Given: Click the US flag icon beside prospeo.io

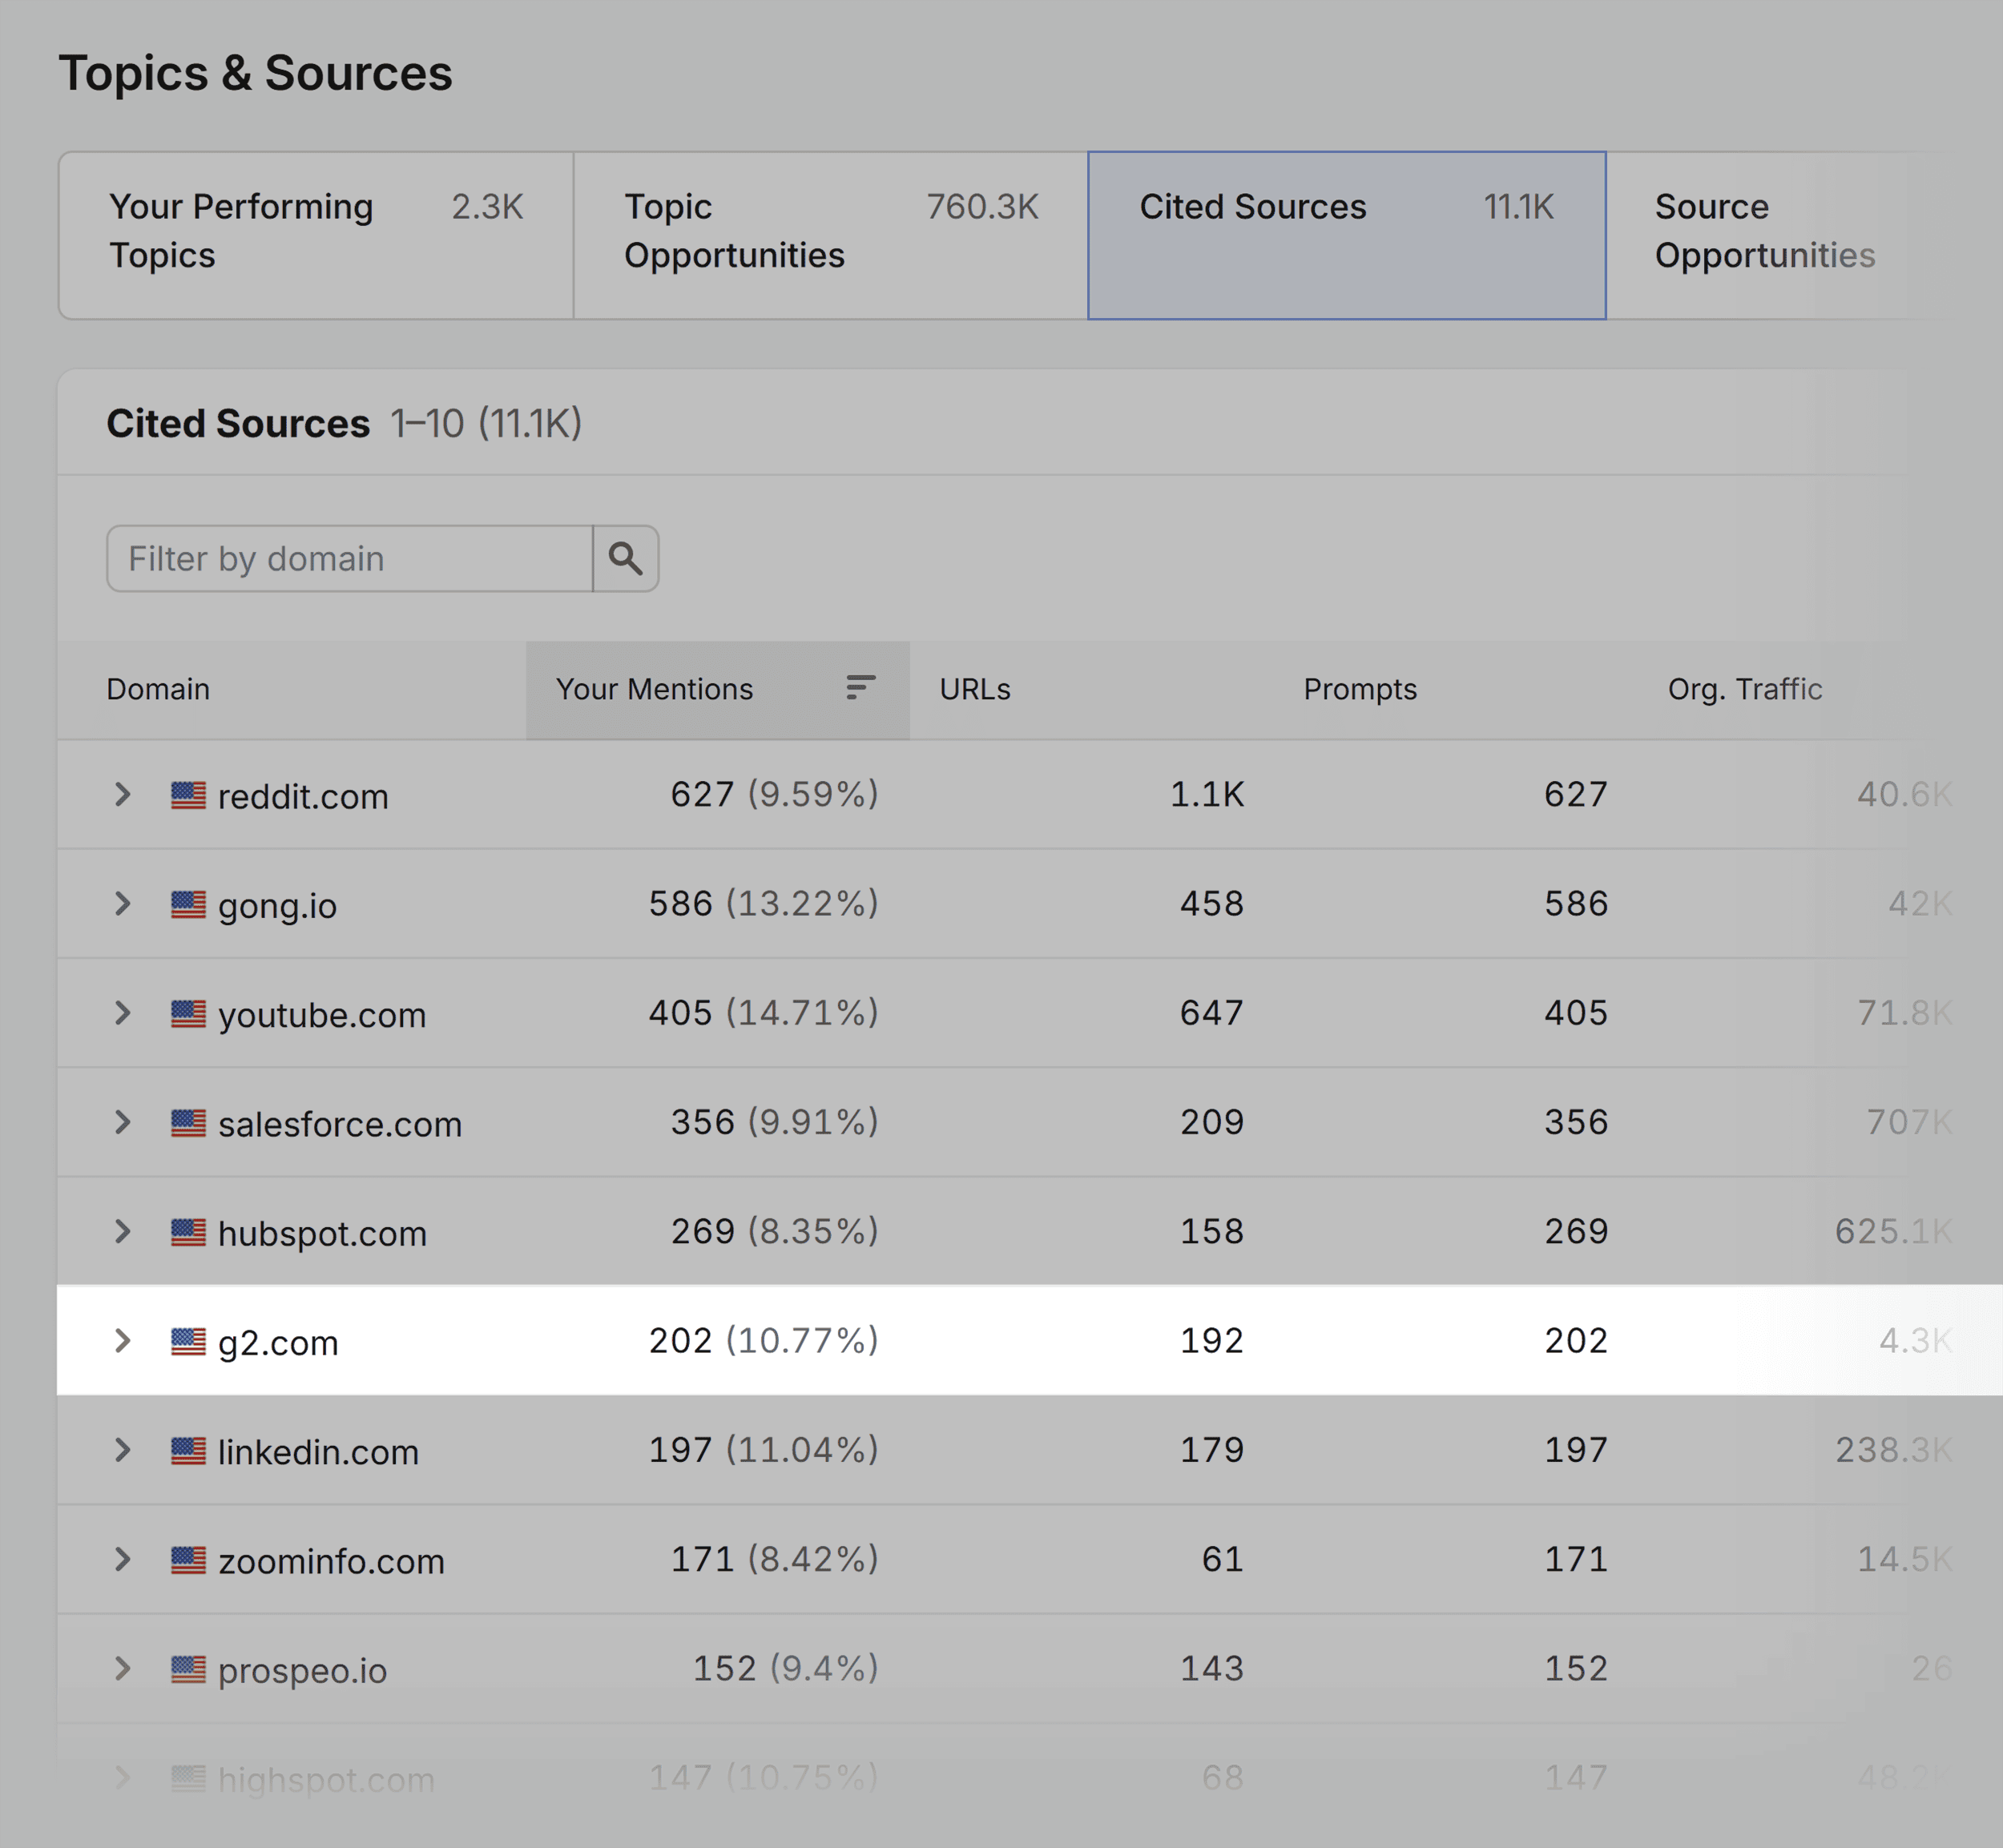Looking at the screenshot, I should pos(188,1669).
